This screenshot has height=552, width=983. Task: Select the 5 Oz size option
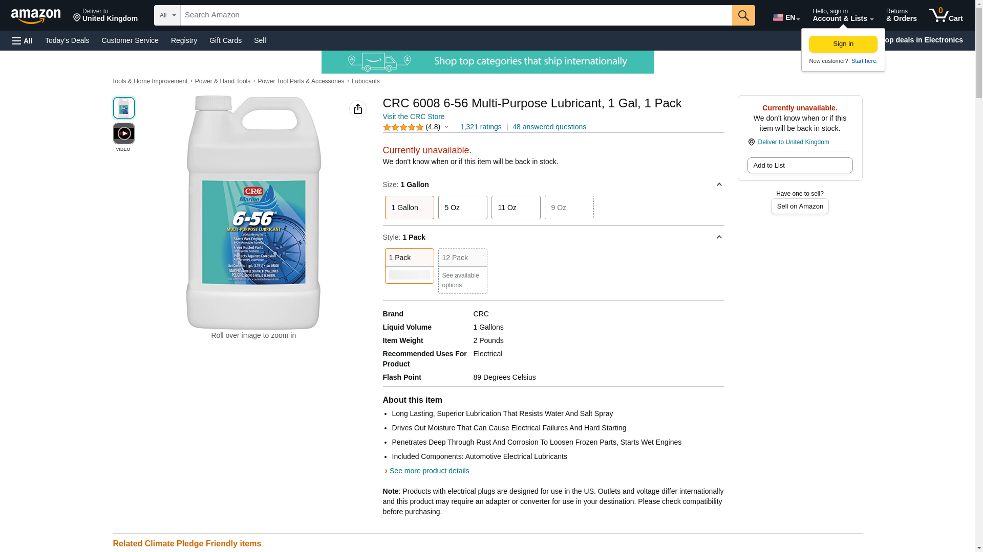(x=462, y=208)
